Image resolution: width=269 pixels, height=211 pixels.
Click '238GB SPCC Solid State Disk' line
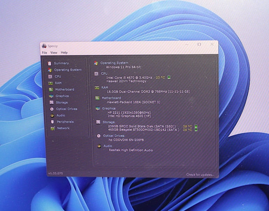[x=142, y=126]
